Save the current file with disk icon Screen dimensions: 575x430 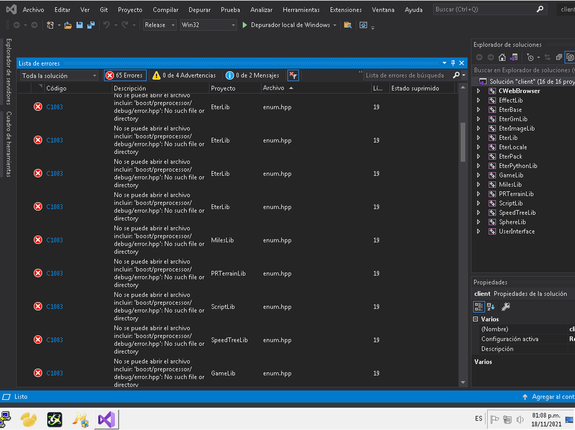[79, 25]
